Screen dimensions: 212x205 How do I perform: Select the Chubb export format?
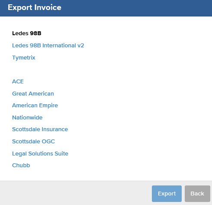coord(21,165)
